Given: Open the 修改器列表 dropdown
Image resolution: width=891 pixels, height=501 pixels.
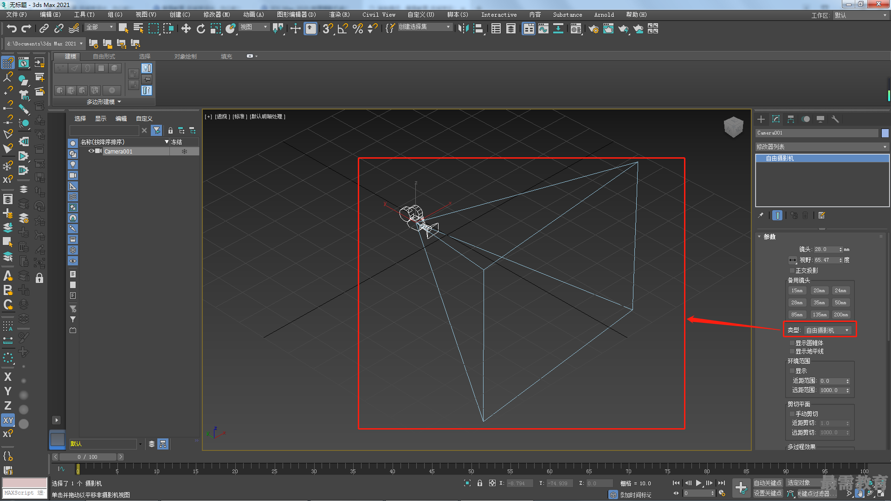Looking at the screenshot, I should tap(822, 147).
